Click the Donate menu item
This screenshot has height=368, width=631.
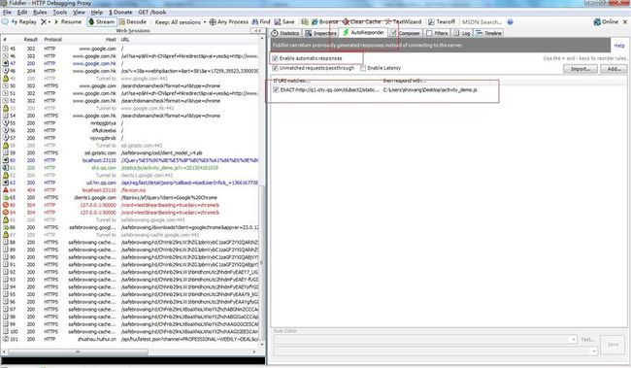120,13
